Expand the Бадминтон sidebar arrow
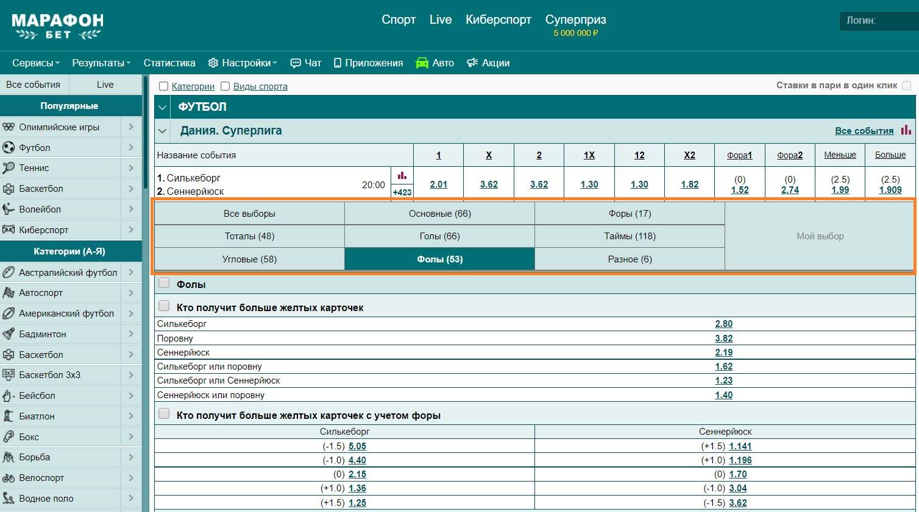The height and width of the screenshot is (512, 919). pos(131,334)
